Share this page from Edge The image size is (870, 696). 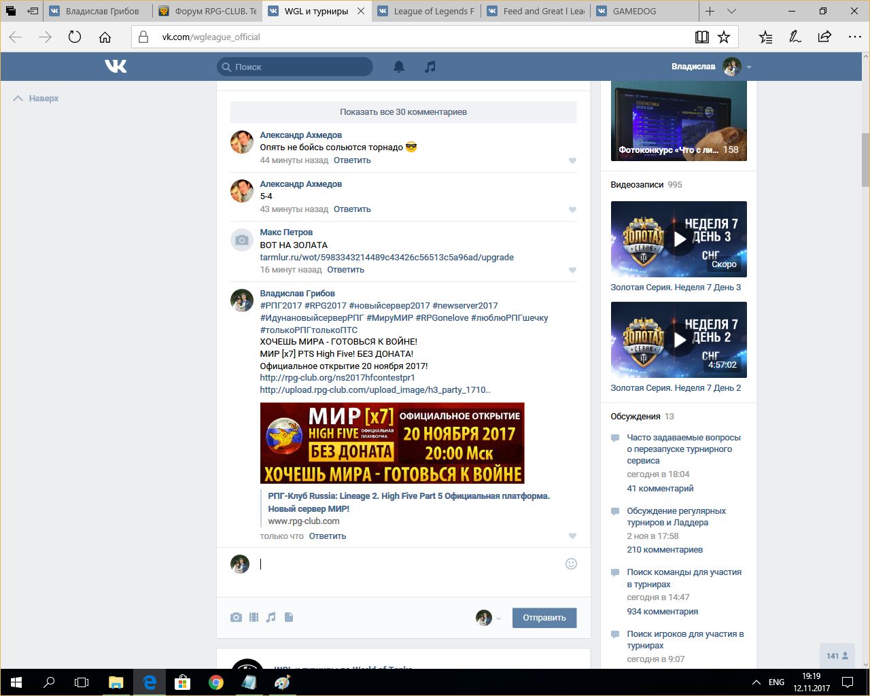(824, 37)
